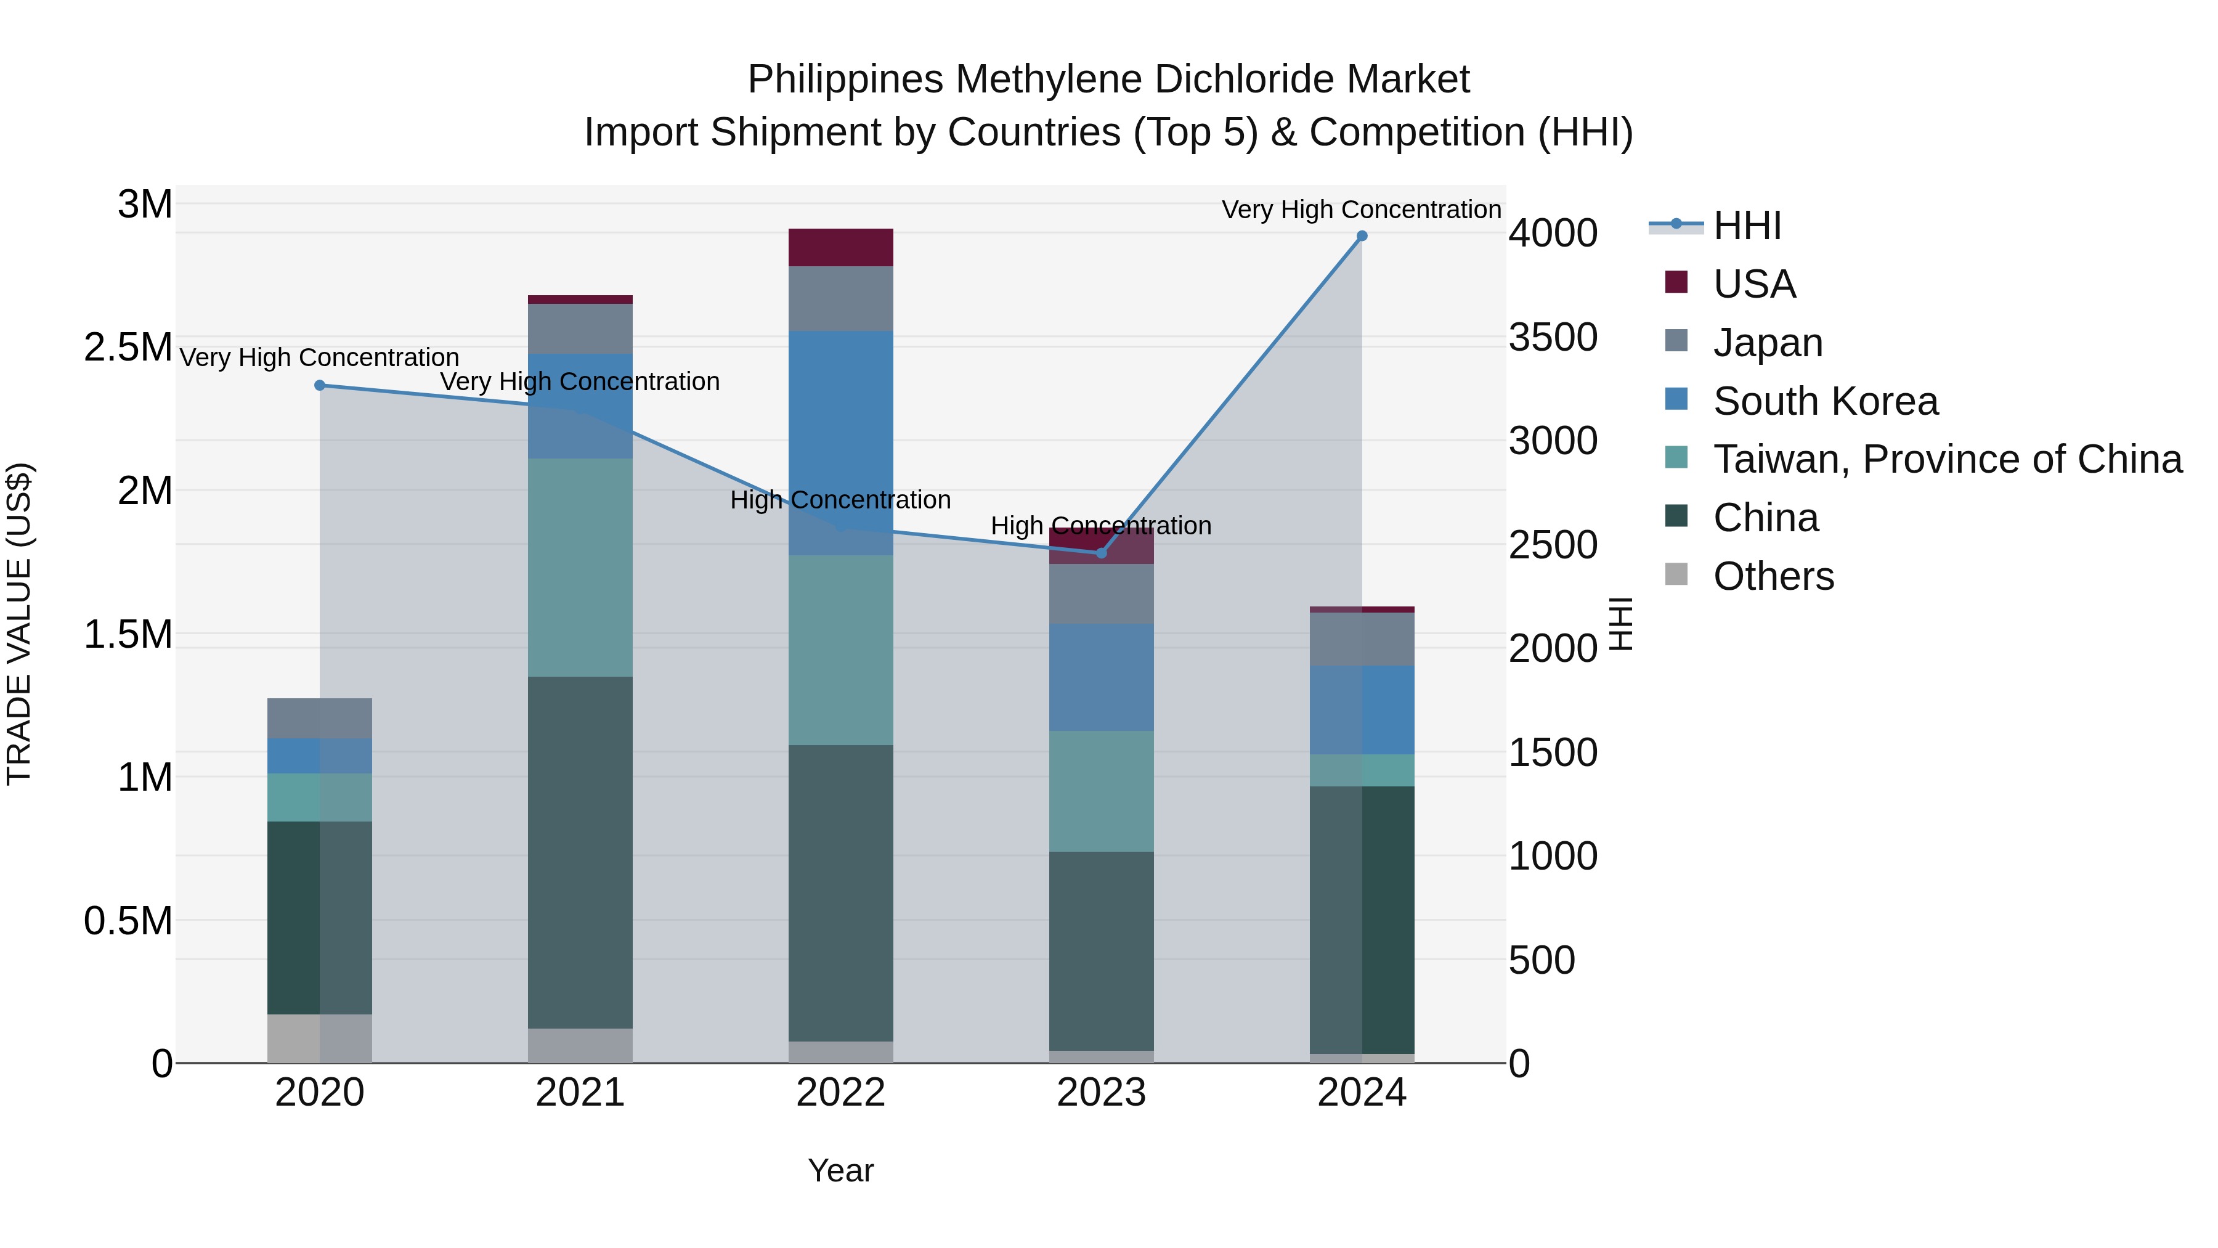
Task: Click the 'Very High Concentration' label for 2024
Action: (1362, 210)
